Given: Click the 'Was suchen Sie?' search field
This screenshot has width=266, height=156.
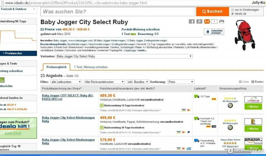Looking at the screenshot, I should (x=118, y=11).
